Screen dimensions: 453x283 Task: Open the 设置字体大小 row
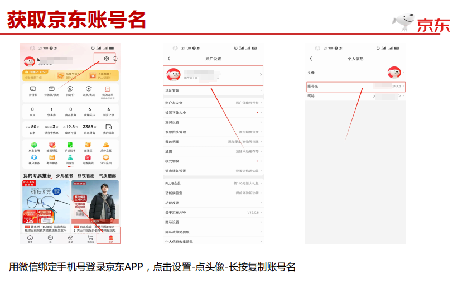coord(213,112)
